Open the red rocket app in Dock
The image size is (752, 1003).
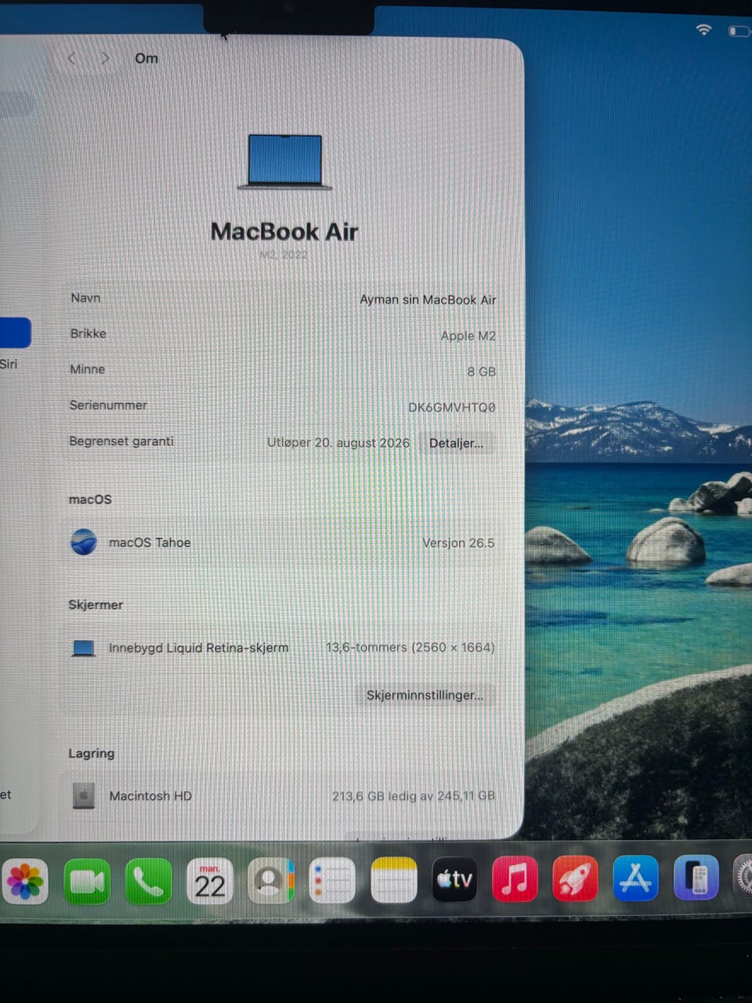(x=575, y=878)
